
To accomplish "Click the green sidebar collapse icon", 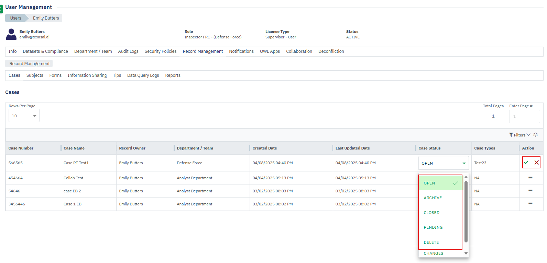I will click(x=1, y=9).
